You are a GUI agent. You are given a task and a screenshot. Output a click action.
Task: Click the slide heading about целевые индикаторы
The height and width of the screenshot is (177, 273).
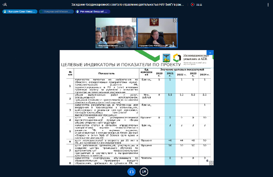coord(120,65)
